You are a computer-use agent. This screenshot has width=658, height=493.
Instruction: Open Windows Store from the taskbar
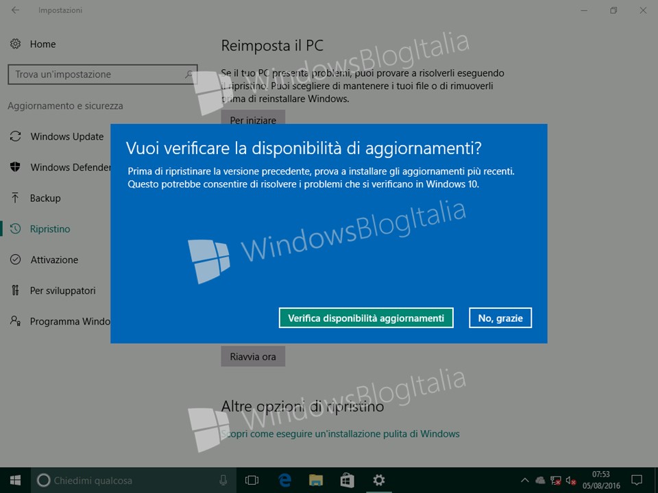[347, 480]
